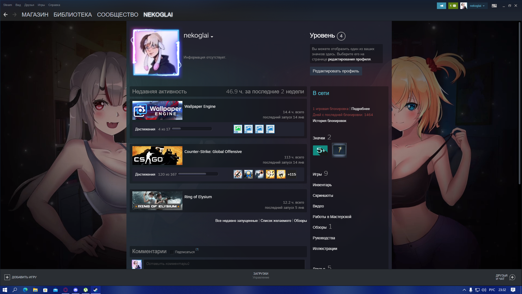Screen dimensions: 522x294
Task: Click the years of service badge
Action: [339, 150]
